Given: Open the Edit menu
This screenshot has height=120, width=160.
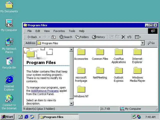Looking at the screenshot, I should pos(38,31).
